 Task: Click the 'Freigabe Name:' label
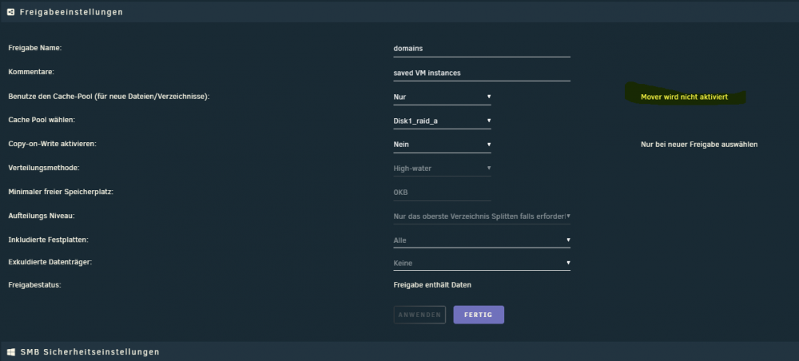click(34, 48)
